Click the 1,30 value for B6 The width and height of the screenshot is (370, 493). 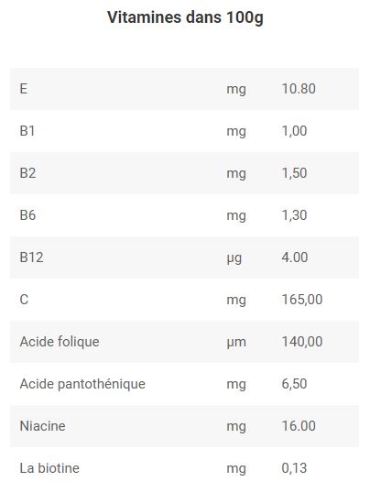(x=294, y=215)
